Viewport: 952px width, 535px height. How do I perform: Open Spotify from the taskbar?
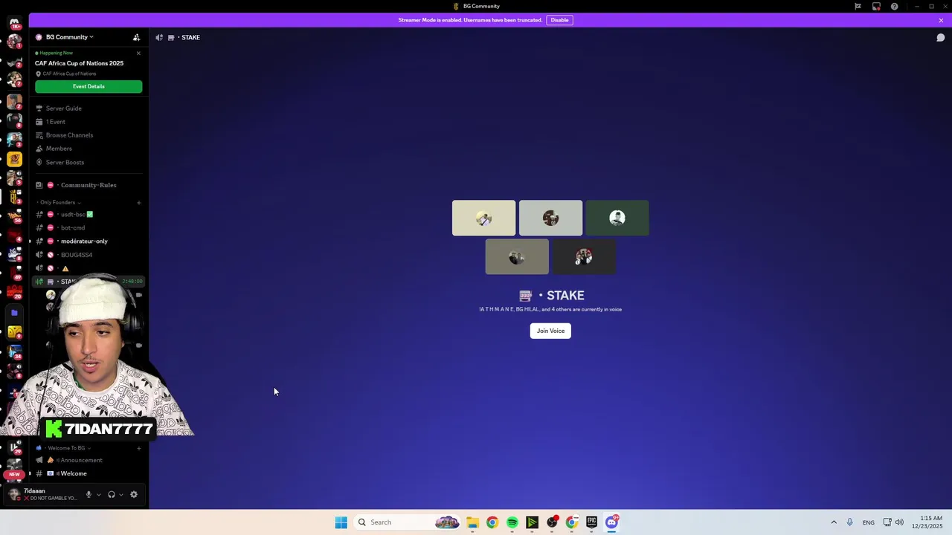(512, 522)
